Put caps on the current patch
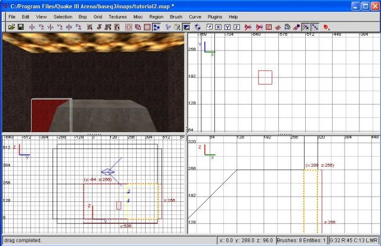The image size is (381, 246). click(x=296, y=27)
